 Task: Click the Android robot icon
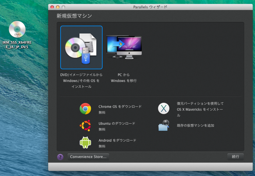tap(85, 143)
